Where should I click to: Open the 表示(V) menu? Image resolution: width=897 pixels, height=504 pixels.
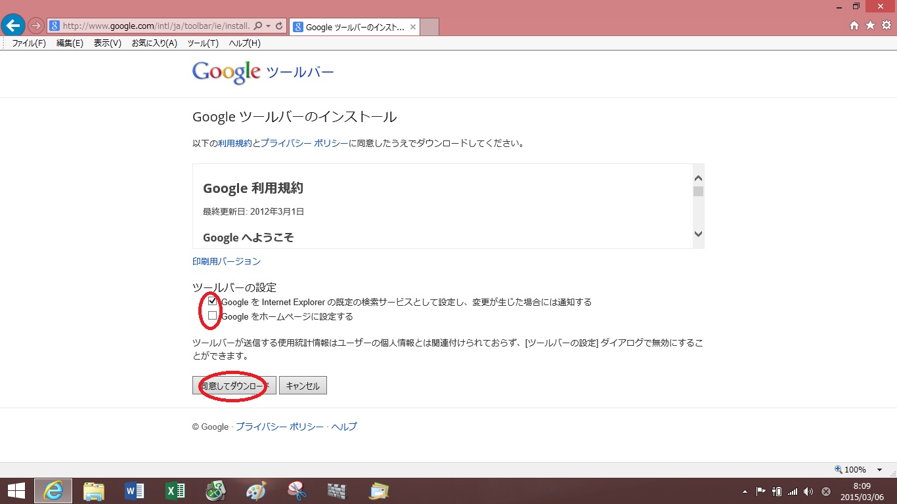pyautogui.click(x=108, y=43)
